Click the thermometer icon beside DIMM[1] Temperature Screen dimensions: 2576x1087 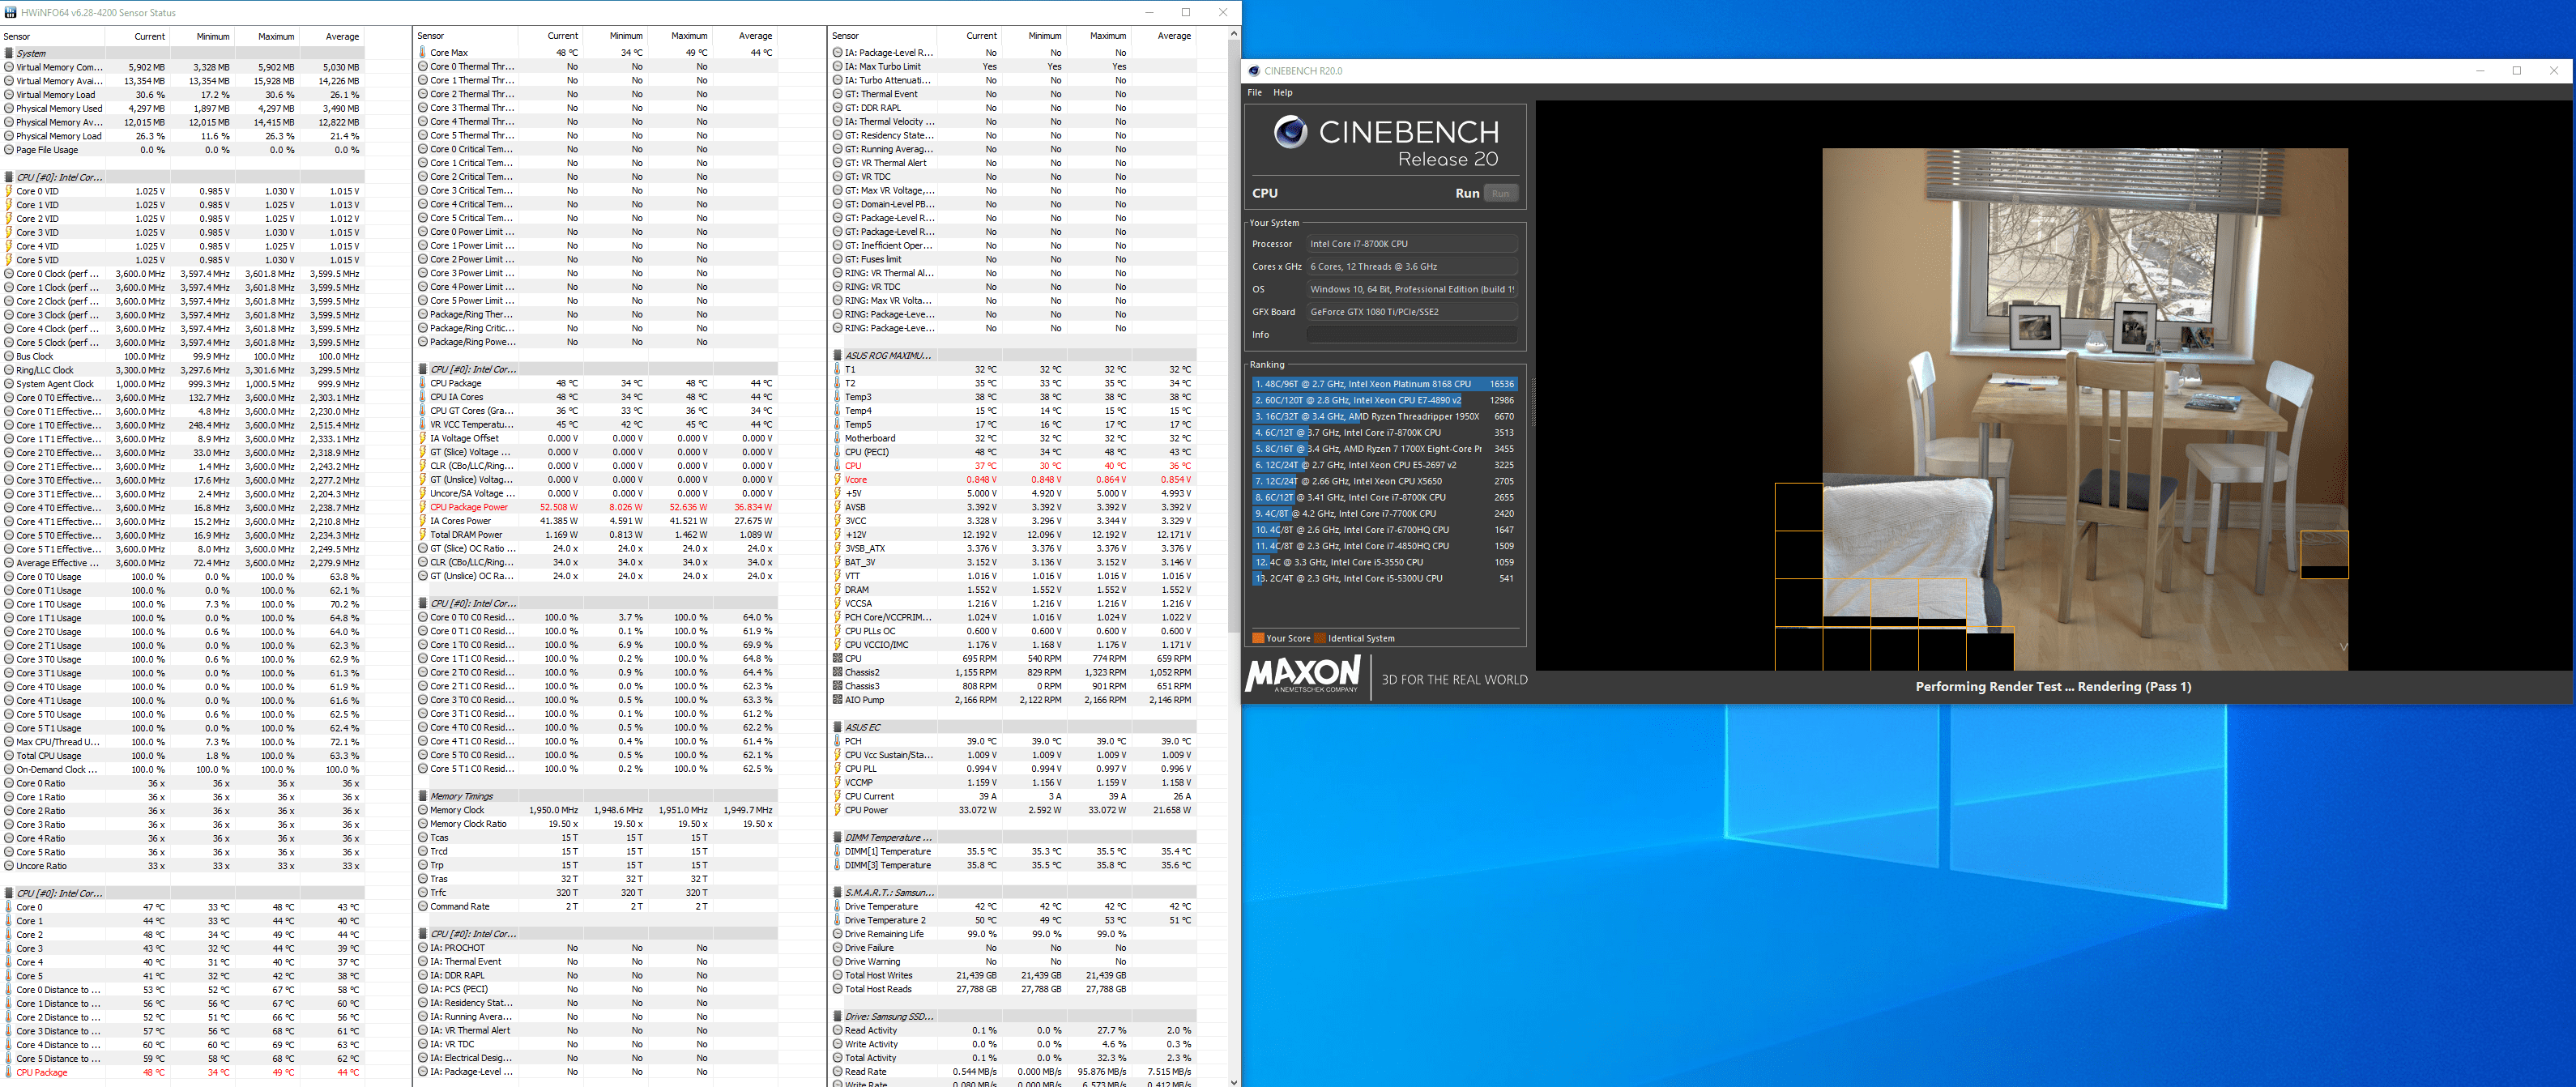coord(838,852)
